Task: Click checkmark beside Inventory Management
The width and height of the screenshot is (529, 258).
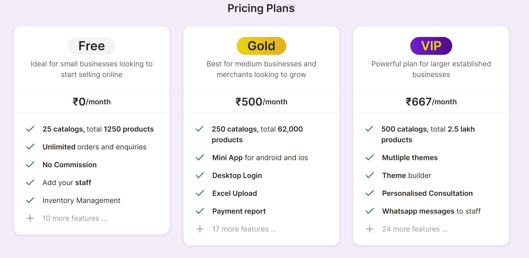Action: coord(30,200)
